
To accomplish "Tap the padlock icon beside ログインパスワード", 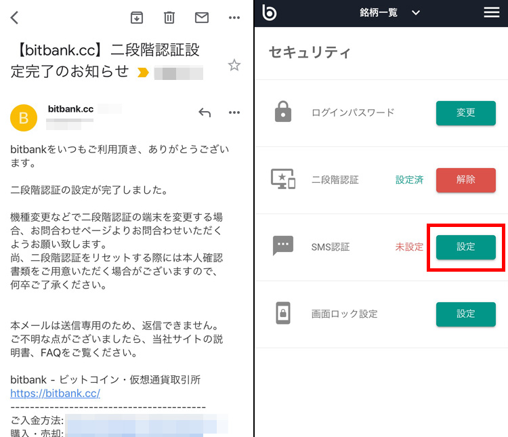I will pos(283,112).
